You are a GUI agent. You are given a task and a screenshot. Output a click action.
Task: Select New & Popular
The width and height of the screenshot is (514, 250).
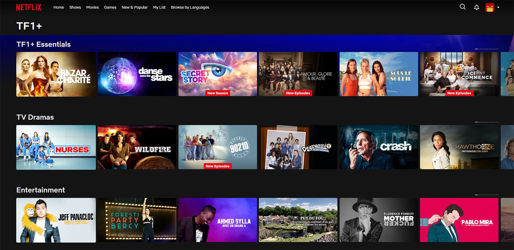click(x=135, y=7)
